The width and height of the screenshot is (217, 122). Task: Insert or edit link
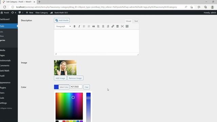[x=113, y=26]
